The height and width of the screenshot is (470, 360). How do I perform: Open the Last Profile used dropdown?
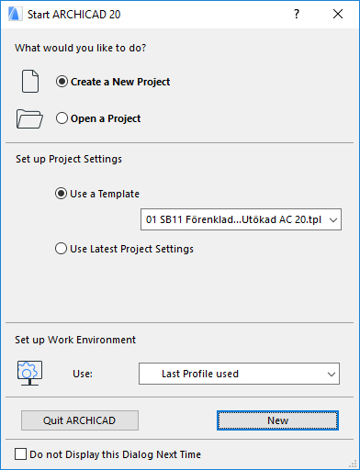(239, 374)
